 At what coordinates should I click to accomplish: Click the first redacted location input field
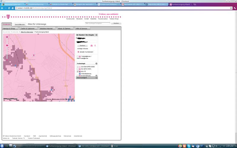tap(87, 38)
